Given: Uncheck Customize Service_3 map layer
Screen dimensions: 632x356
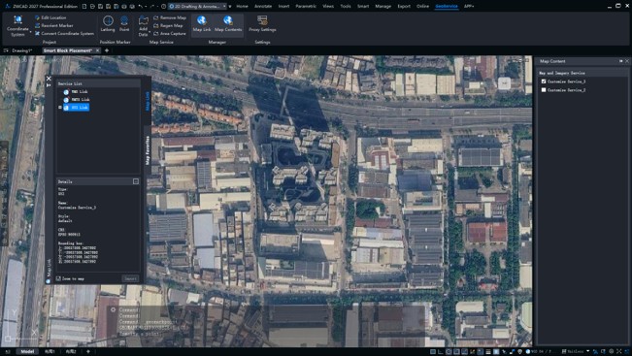Looking at the screenshot, I should pyautogui.click(x=544, y=81).
